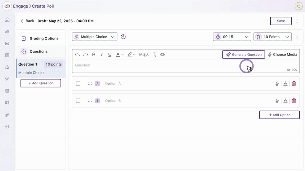Click the Generate Question button
Viewport: 305px width, 171px height.
(x=243, y=55)
